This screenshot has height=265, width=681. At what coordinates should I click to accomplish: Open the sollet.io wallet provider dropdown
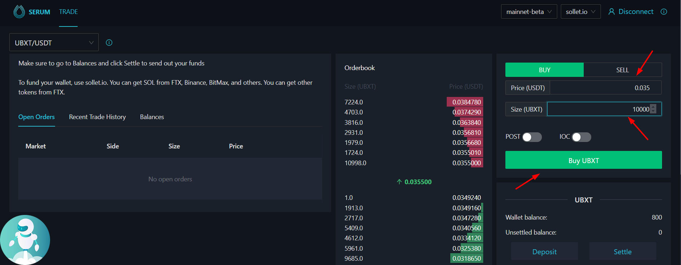580,12
